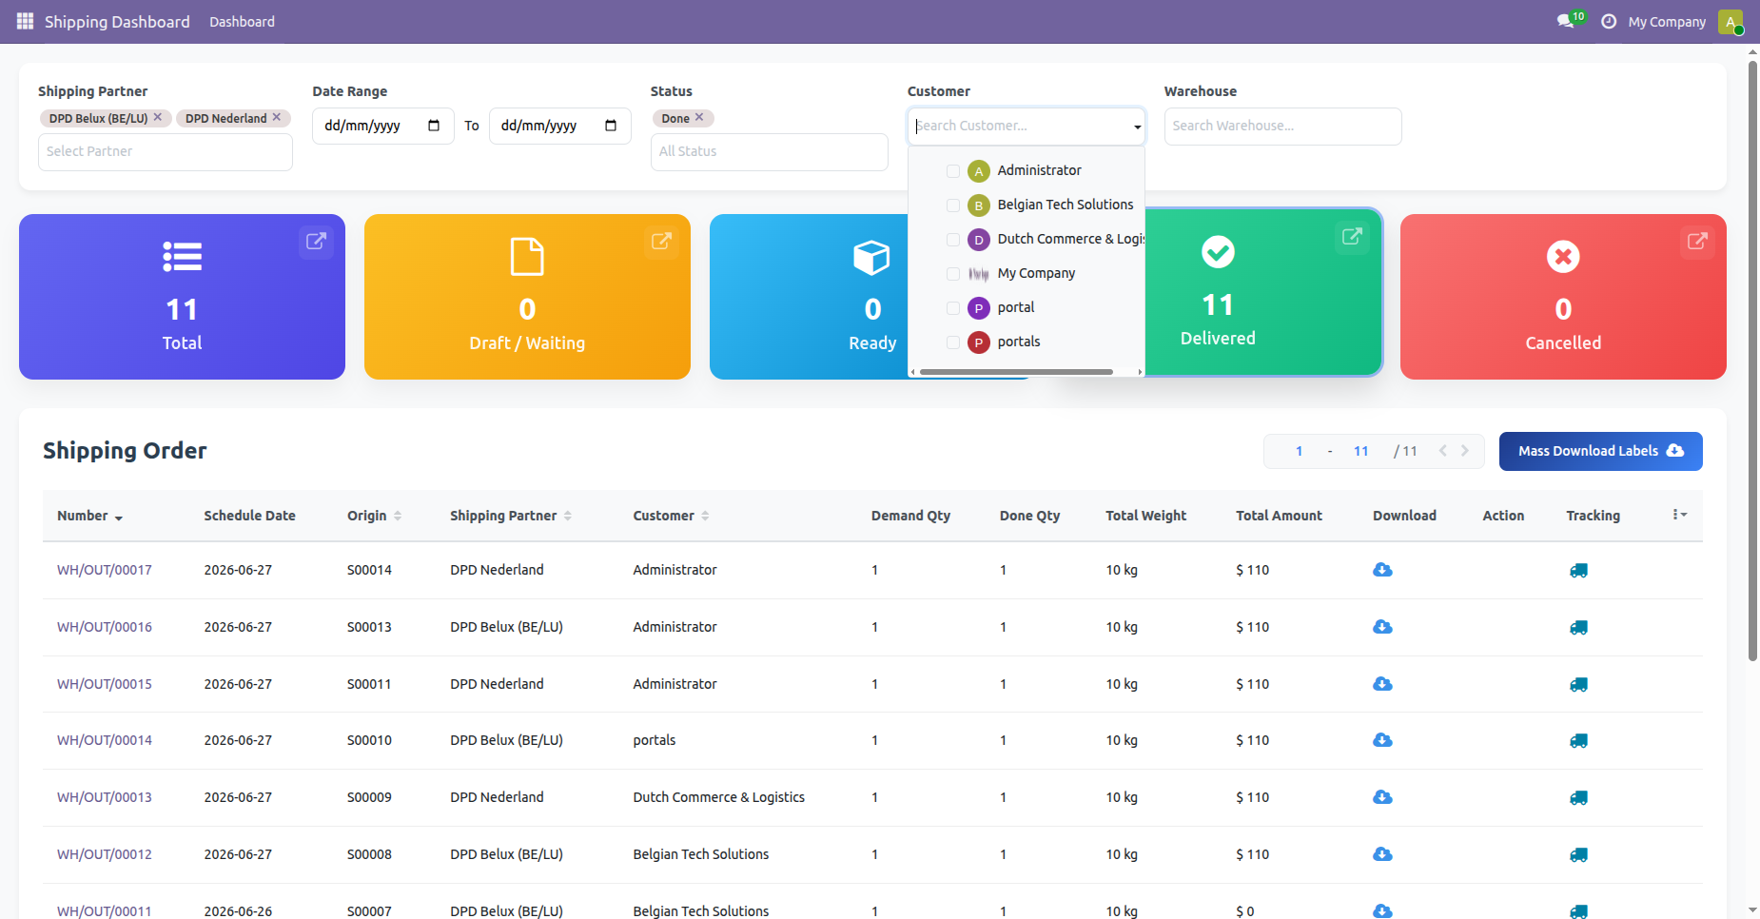This screenshot has width=1760, height=919.
Task: Track the shipment truck icon for WH/OUT/00016
Action: pos(1578,627)
